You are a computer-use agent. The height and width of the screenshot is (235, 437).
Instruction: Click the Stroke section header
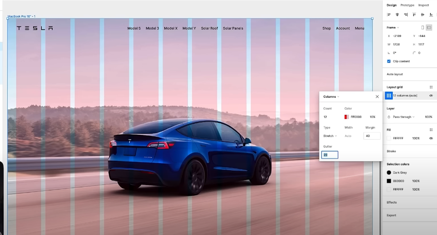pos(391,151)
